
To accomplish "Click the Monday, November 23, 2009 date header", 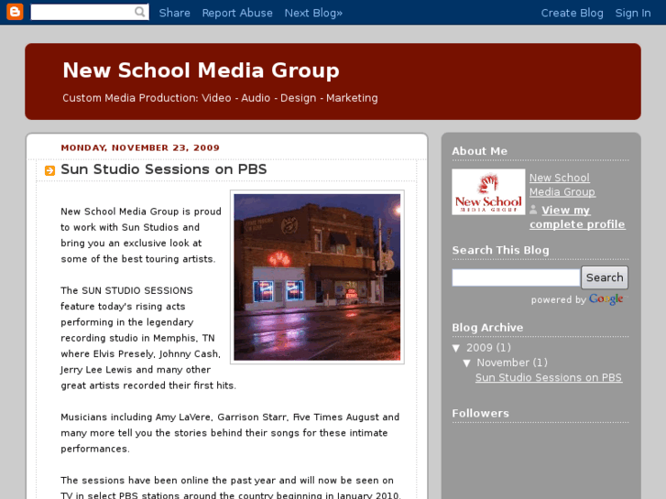I will (140, 147).
